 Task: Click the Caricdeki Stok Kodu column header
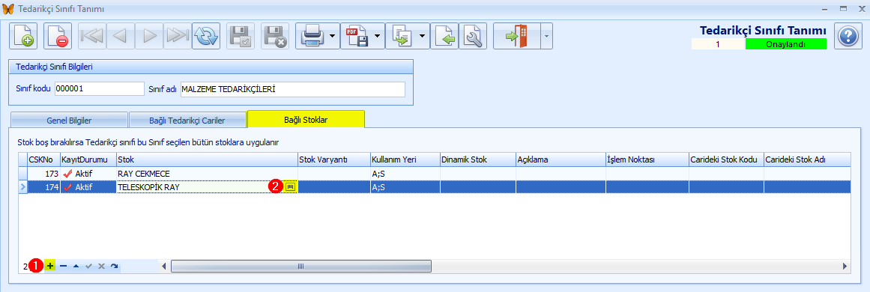pos(726,159)
